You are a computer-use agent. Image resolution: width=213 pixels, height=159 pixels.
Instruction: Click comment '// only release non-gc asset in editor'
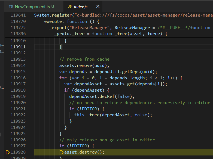(107, 140)
